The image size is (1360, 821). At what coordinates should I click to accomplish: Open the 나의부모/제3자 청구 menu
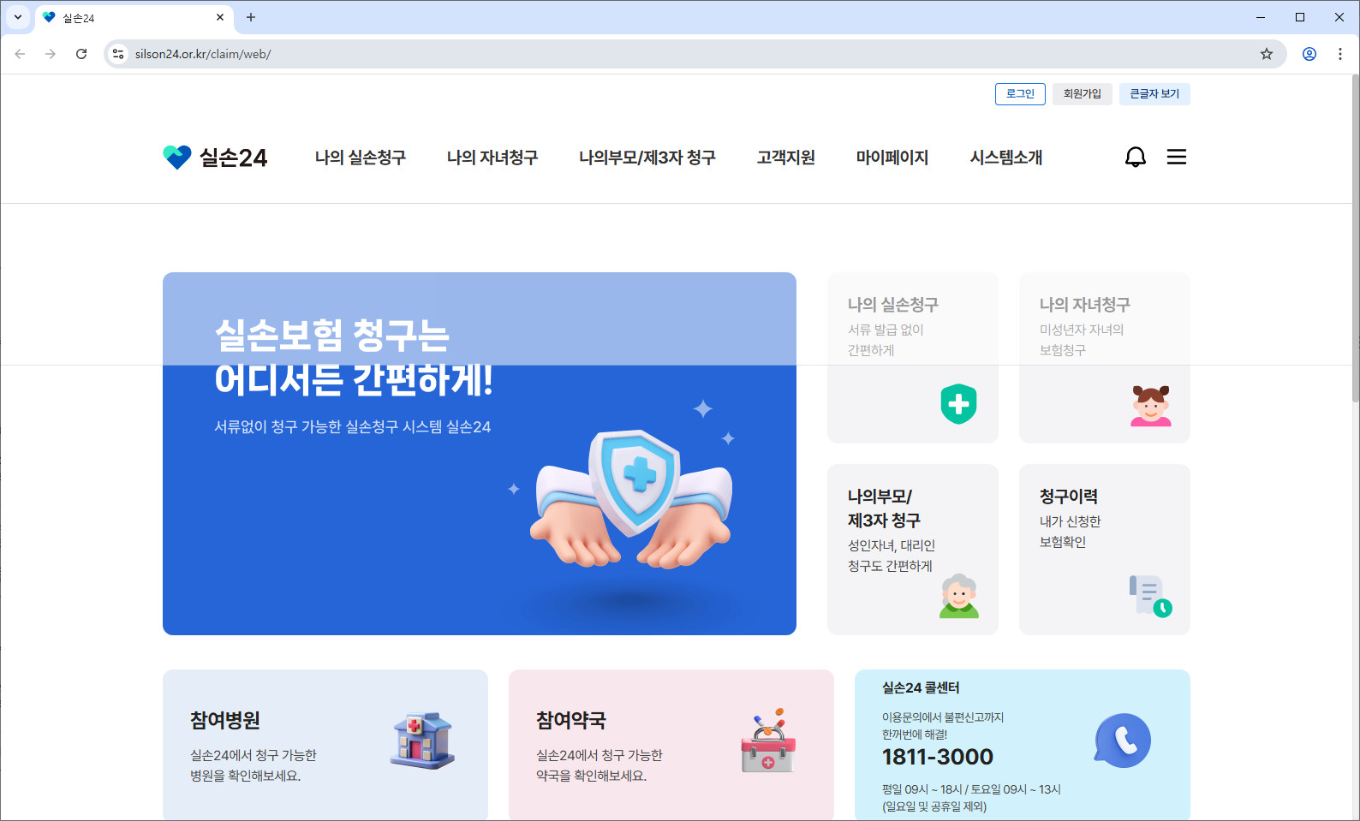click(647, 158)
